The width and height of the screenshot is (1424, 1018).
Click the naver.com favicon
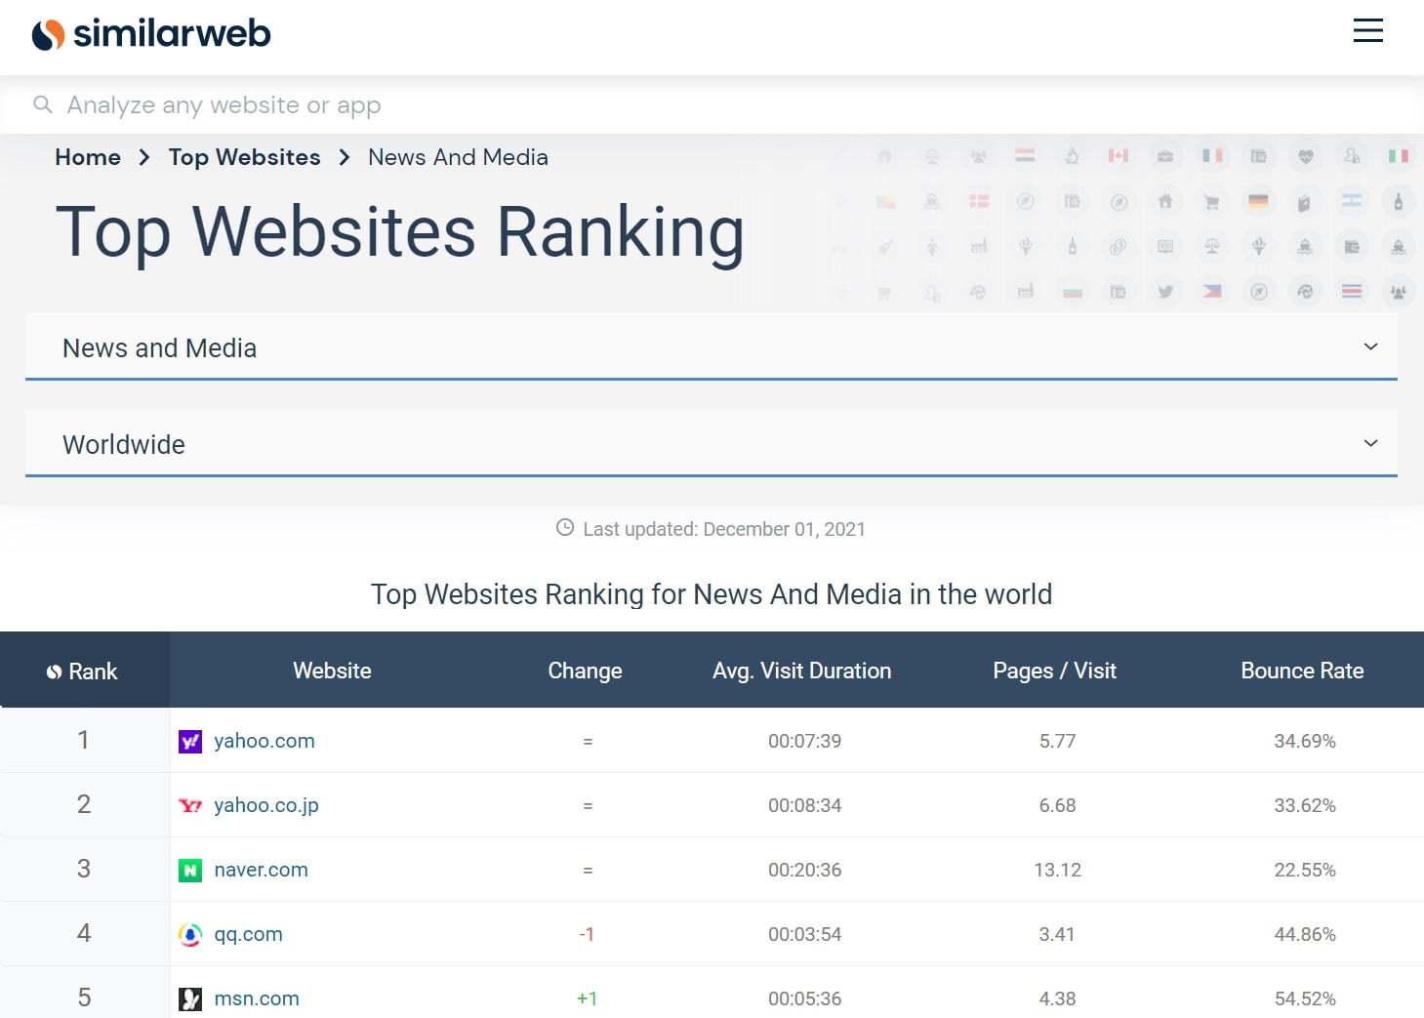[x=190, y=871]
